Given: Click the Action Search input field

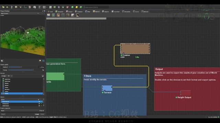Looking at the screenshot, I should (97, 7).
